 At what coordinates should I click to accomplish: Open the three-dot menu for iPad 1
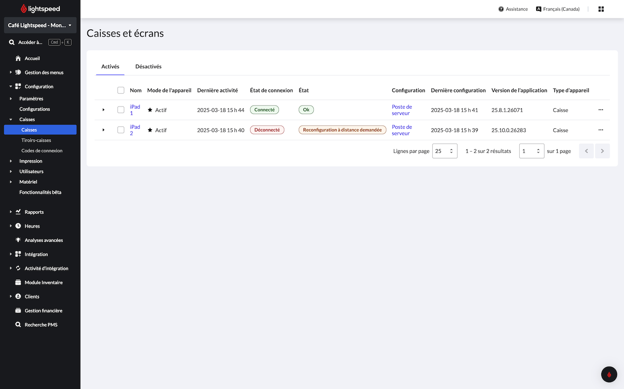(x=600, y=110)
